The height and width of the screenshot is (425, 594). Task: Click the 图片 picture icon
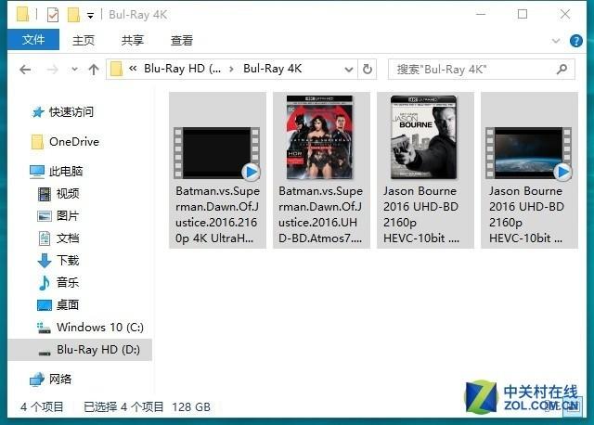tap(45, 216)
